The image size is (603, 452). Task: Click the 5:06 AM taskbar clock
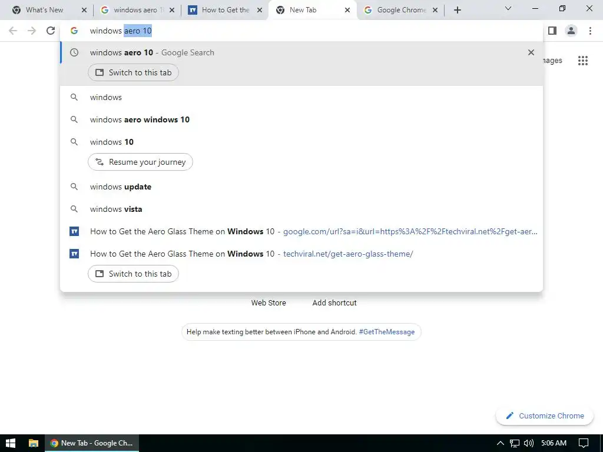[x=554, y=443]
